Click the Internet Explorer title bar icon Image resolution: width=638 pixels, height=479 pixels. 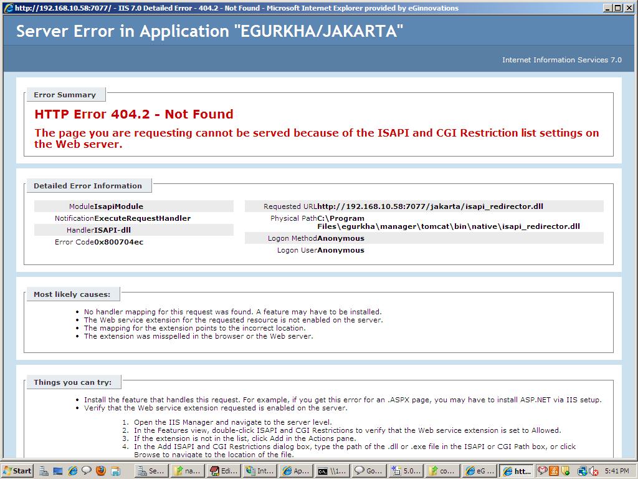[8, 7]
